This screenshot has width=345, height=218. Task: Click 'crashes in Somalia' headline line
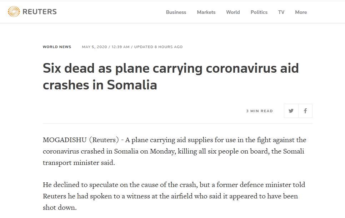tap(100, 85)
